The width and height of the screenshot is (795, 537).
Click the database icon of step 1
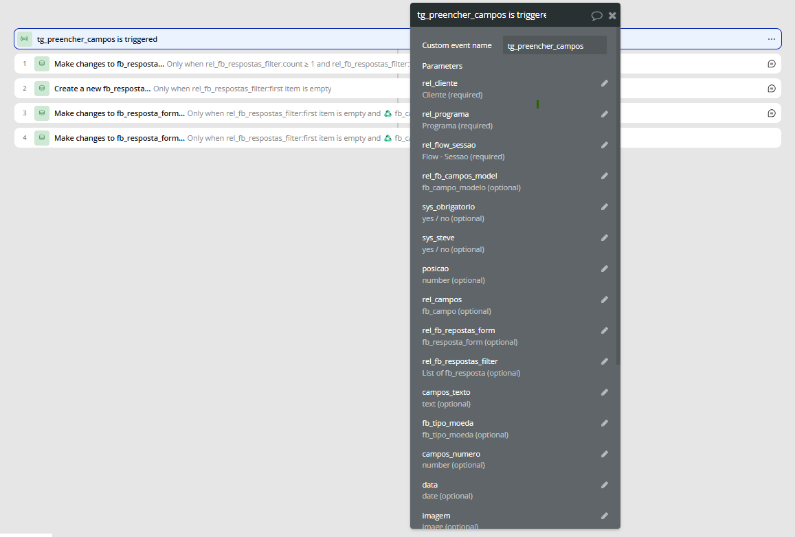pyautogui.click(x=42, y=64)
